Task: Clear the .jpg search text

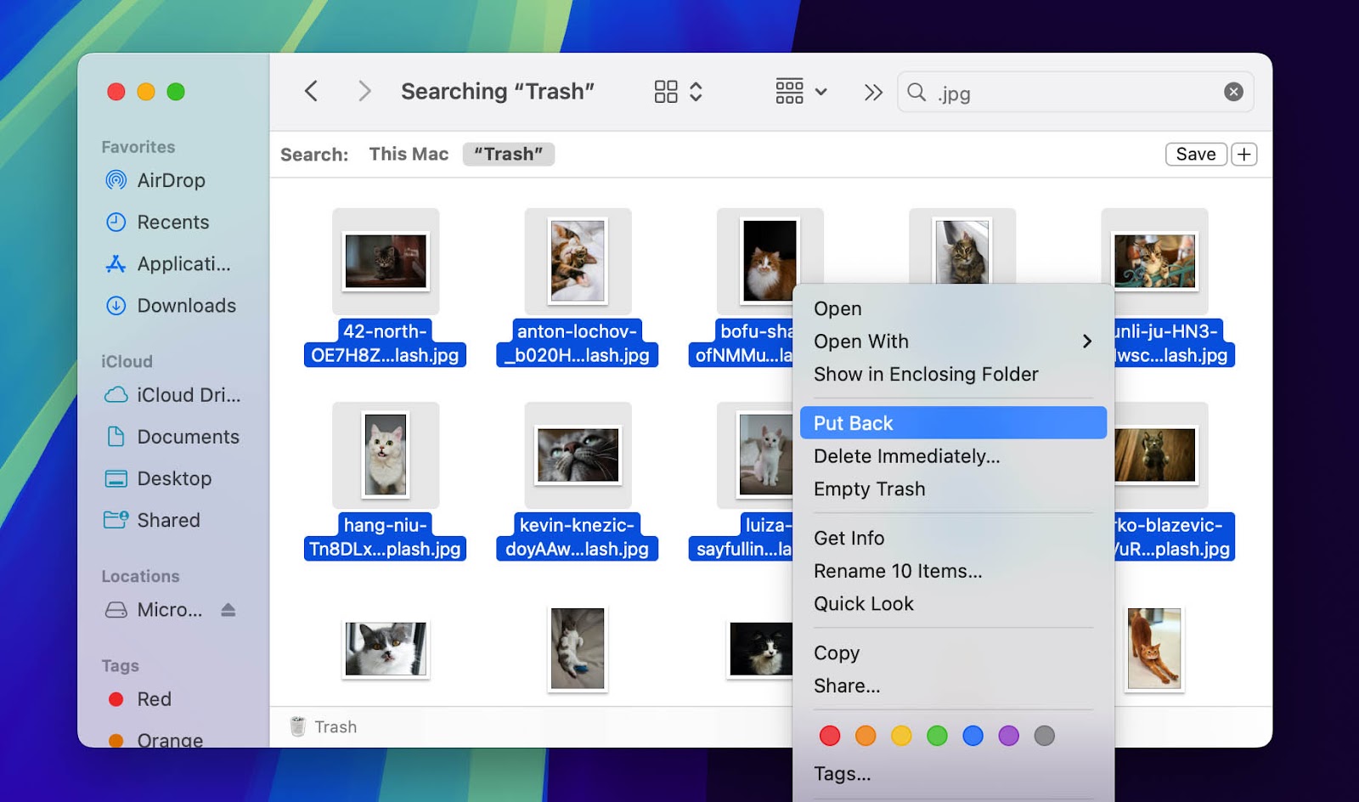Action: (1233, 92)
